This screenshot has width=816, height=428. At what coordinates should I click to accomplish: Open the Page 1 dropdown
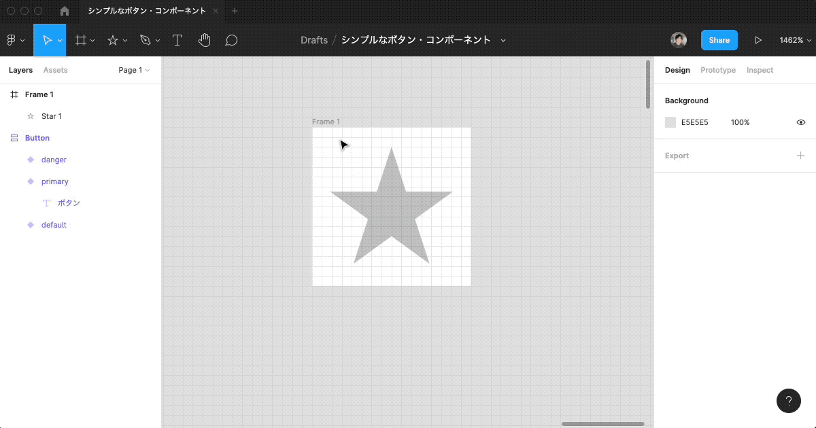coord(134,70)
